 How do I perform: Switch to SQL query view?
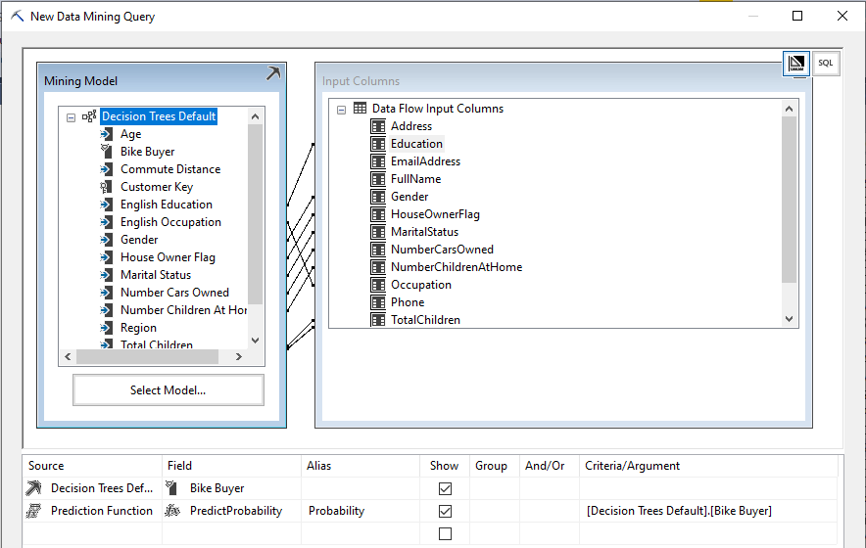(826, 64)
